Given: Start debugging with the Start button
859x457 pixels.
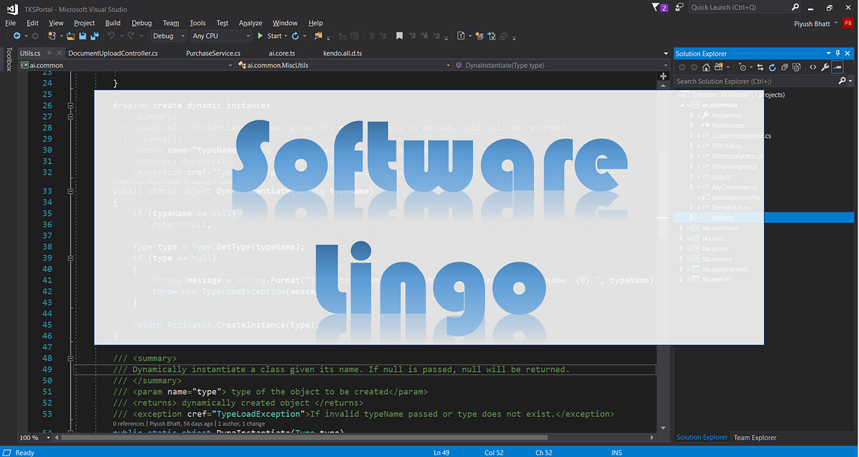Looking at the screenshot, I should tap(272, 36).
